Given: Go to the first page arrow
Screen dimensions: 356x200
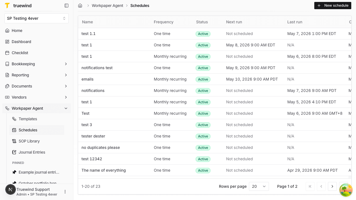Looking at the screenshot, I should pyautogui.click(x=310, y=186).
